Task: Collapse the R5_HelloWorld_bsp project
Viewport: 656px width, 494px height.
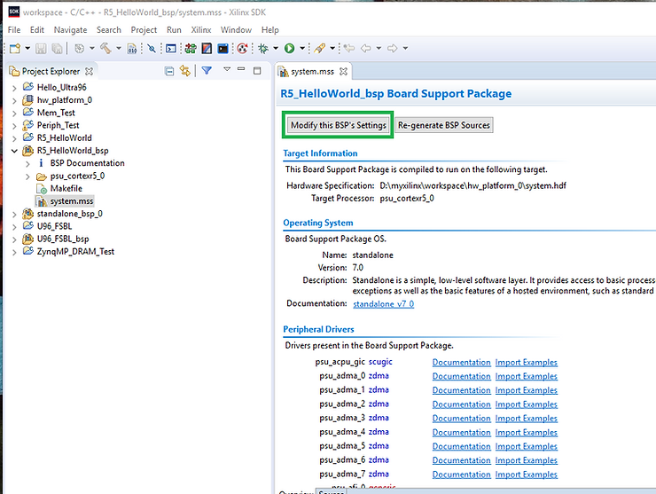Action: tap(14, 151)
